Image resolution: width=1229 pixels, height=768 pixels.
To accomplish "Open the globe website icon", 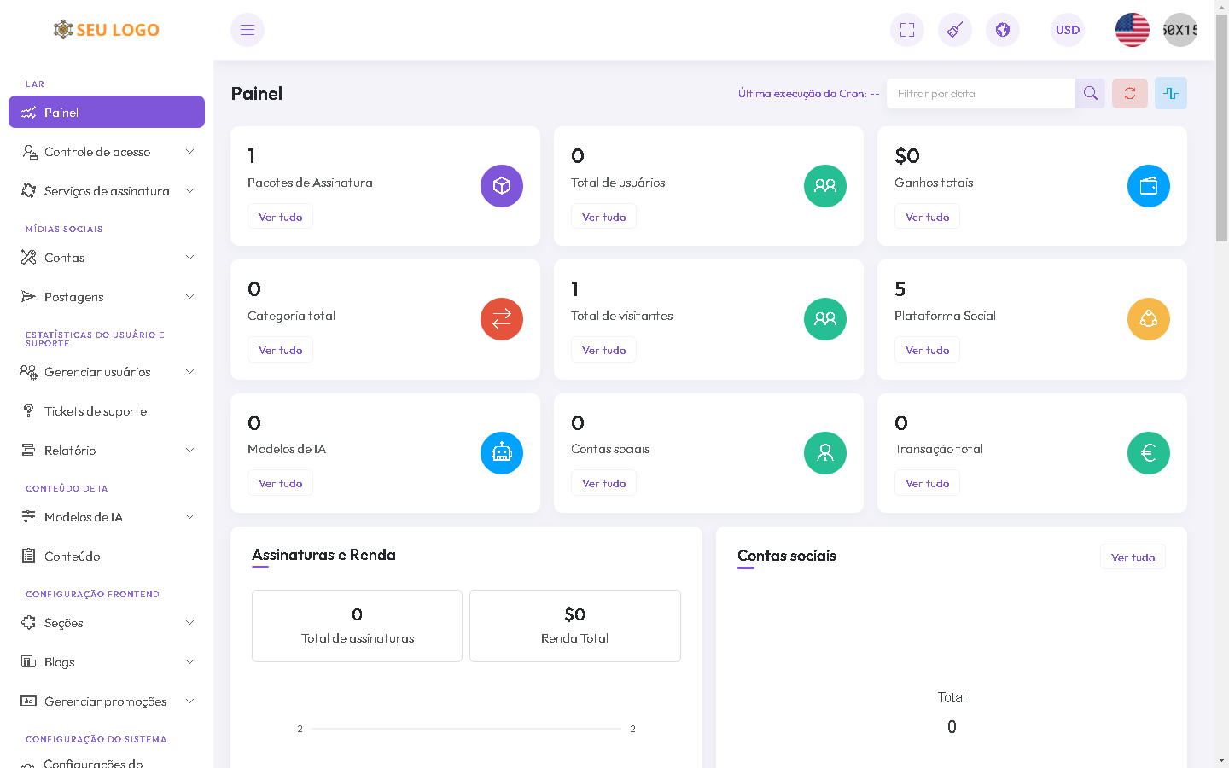I will 1002,30.
